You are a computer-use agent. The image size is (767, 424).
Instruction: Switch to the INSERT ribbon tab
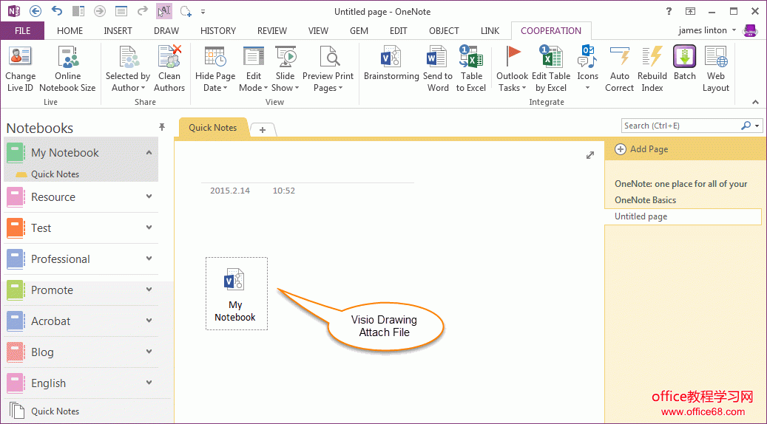[118, 31]
